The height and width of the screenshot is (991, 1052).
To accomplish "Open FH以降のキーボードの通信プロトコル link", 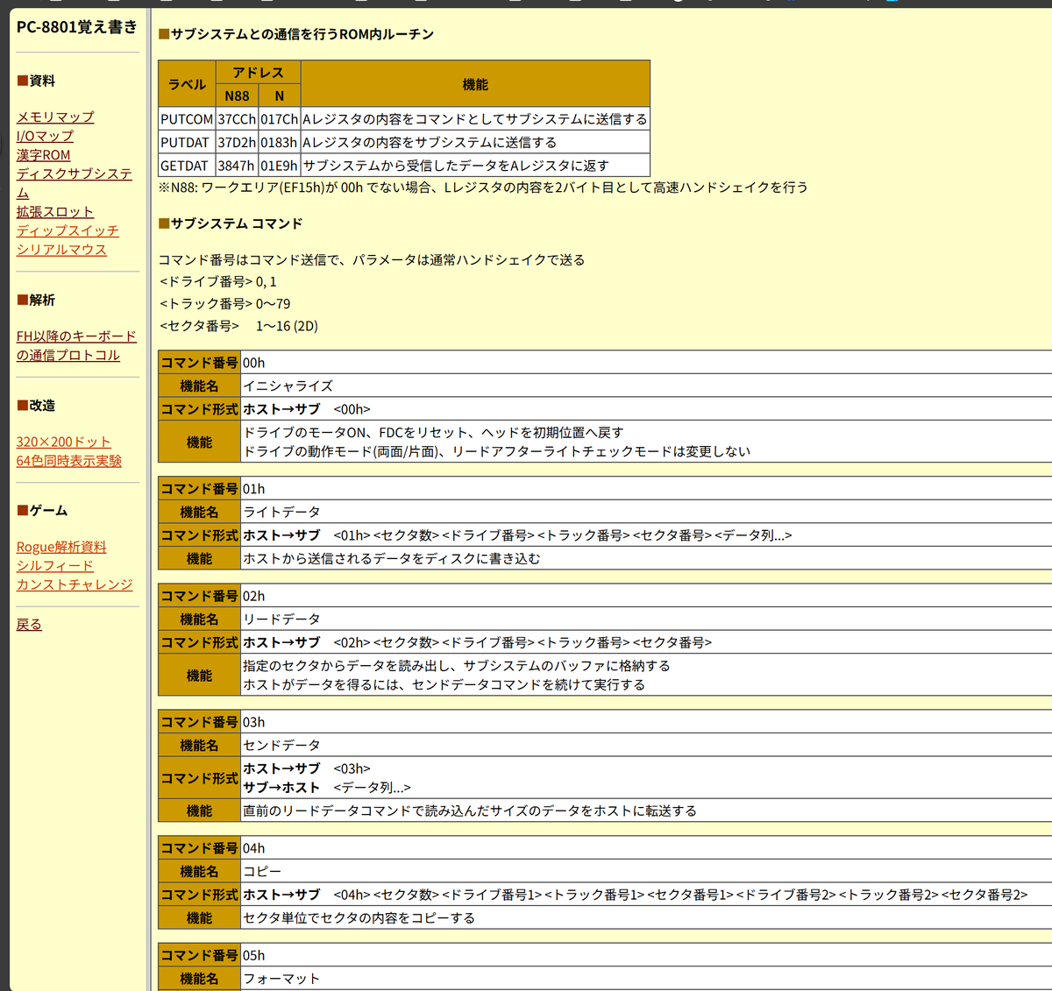I will (x=76, y=345).
